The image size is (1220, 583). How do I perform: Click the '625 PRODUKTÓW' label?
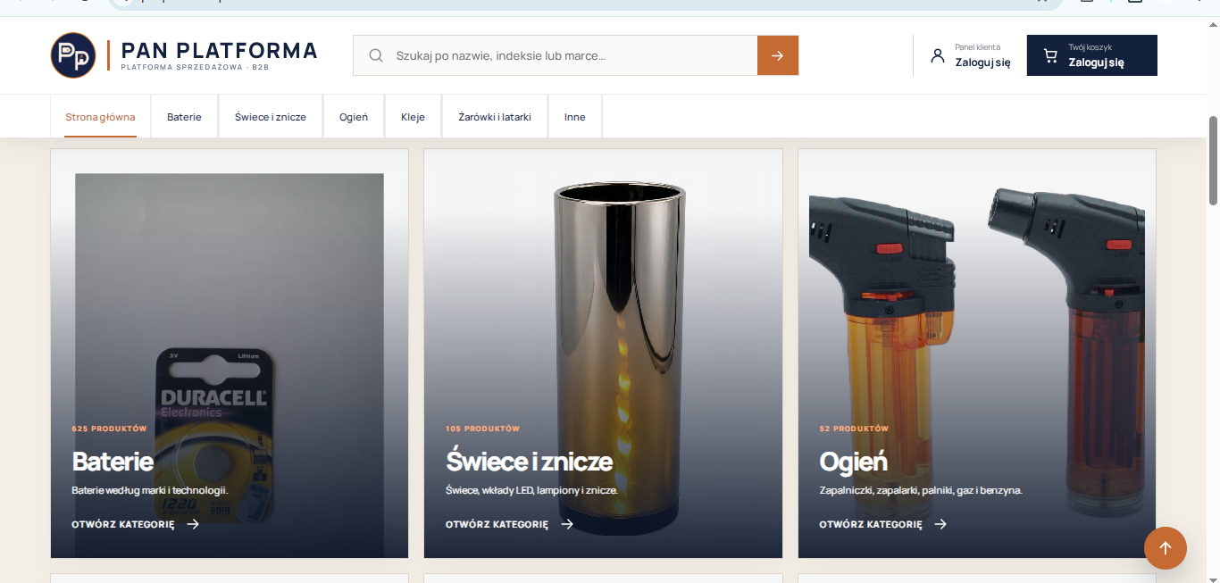click(109, 429)
